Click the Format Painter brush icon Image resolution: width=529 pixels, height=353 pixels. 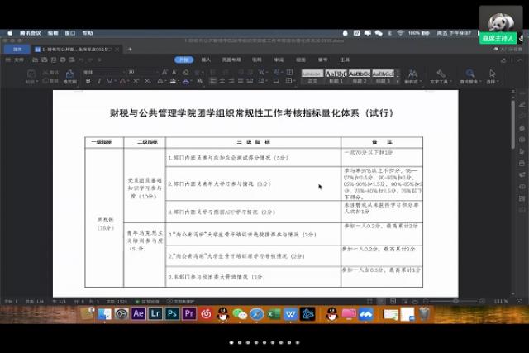tap(69, 74)
